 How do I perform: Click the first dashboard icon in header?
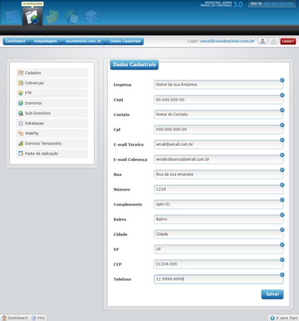tap(12, 17)
